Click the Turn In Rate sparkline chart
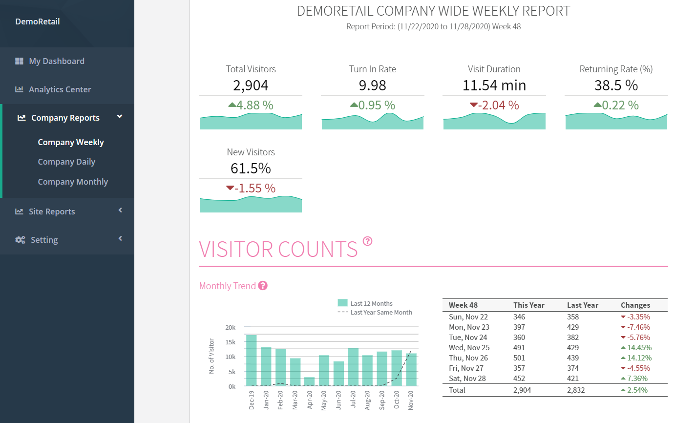This screenshot has width=675, height=423. 373,121
